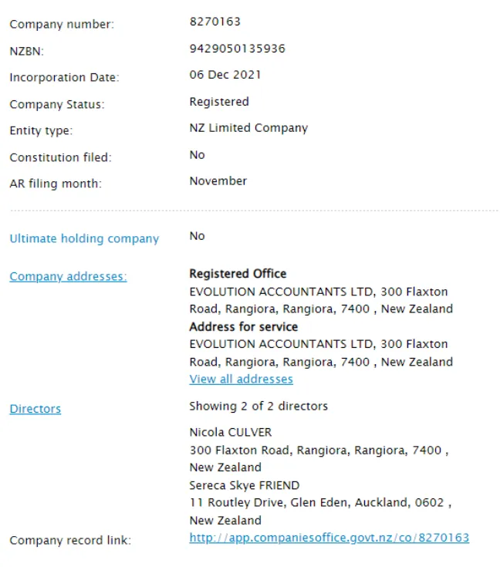The image size is (500, 567).
Task: Click the Showing 2 of 2 directors text
Action: click(x=258, y=406)
